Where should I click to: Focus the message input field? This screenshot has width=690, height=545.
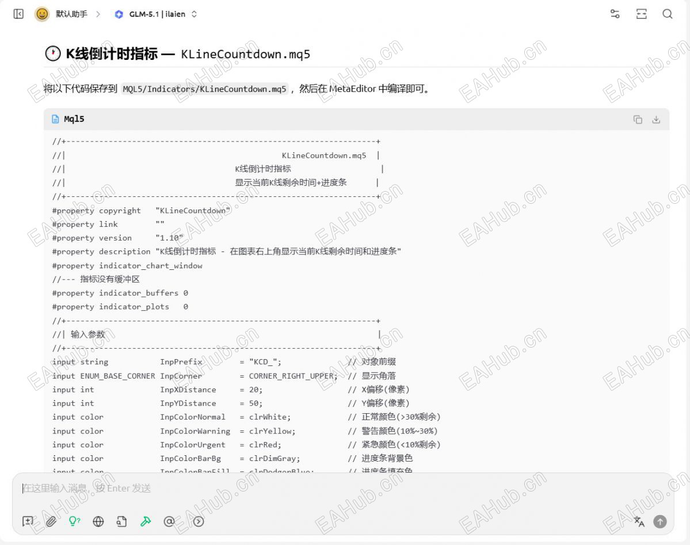point(343,488)
